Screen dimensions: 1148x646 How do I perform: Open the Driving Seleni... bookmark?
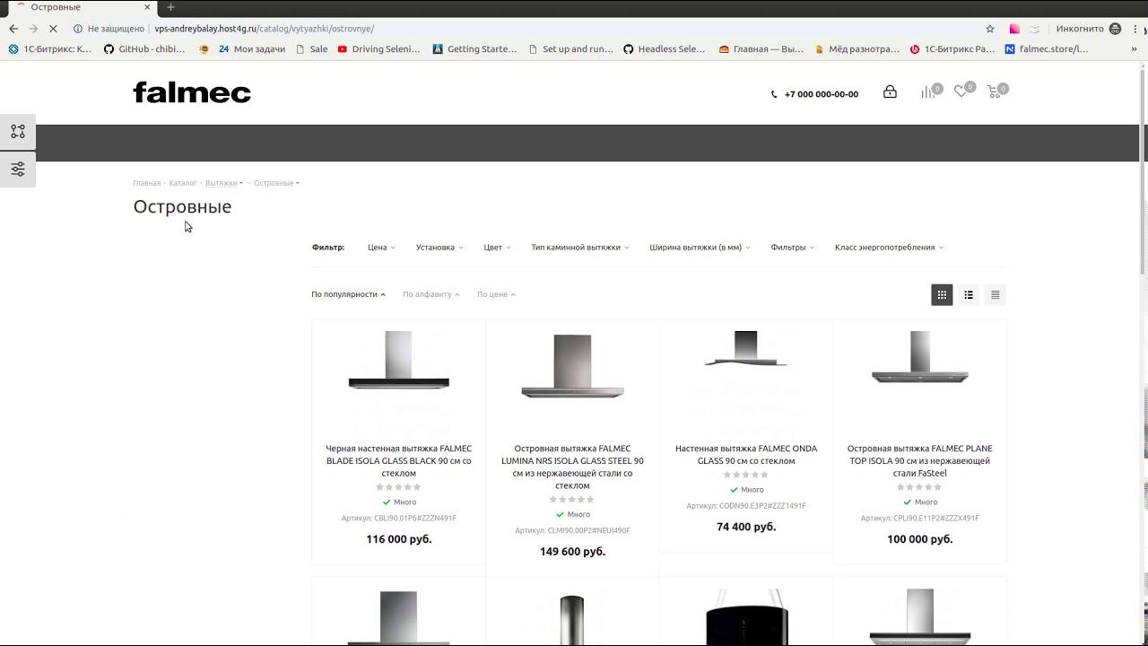tap(378, 49)
